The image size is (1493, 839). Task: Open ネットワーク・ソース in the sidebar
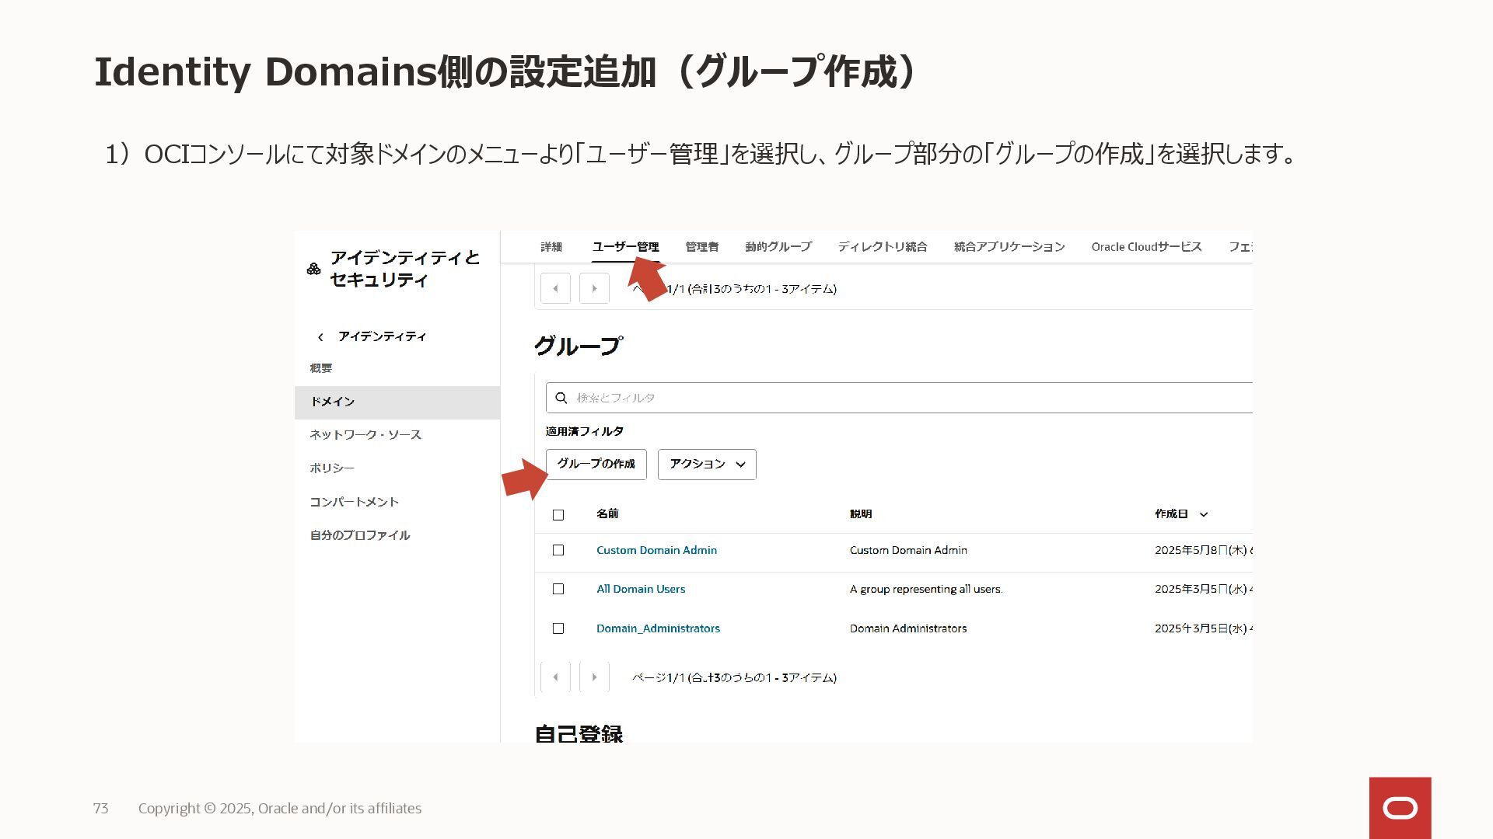365,435
